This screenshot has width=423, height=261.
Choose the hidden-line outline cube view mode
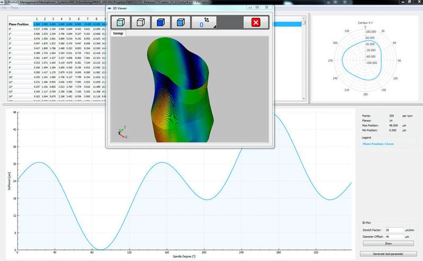(141, 22)
